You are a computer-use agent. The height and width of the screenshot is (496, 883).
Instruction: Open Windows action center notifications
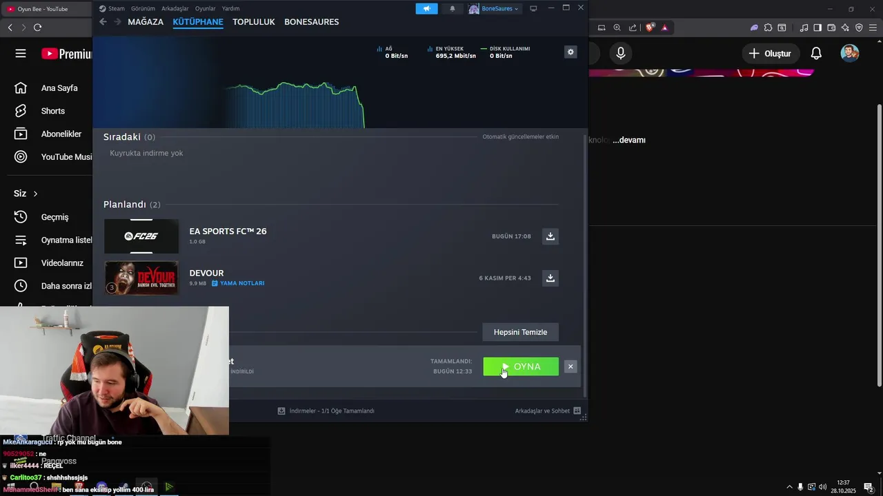click(869, 487)
